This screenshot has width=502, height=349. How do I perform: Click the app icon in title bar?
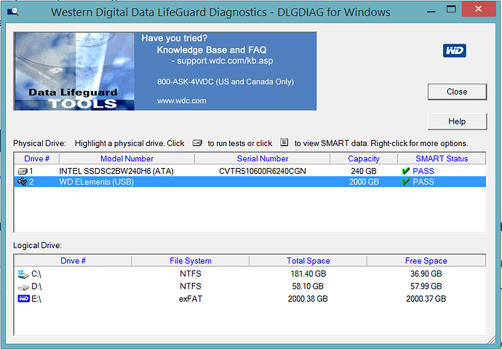point(13,12)
